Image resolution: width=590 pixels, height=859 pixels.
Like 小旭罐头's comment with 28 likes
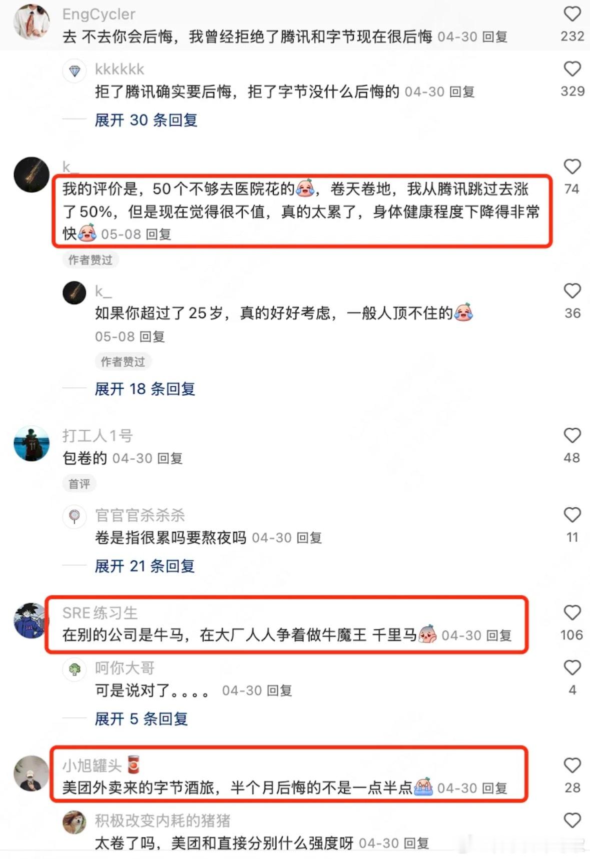[572, 765]
